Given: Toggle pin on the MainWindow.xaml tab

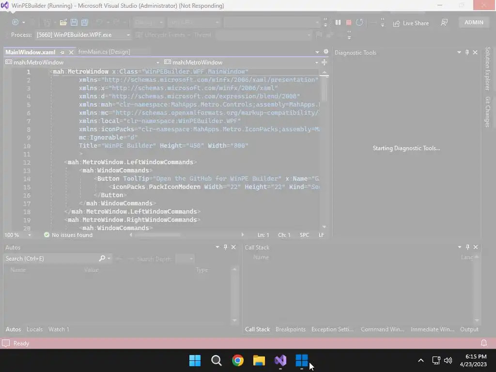Looking at the screenshot, I should [62, 52].
